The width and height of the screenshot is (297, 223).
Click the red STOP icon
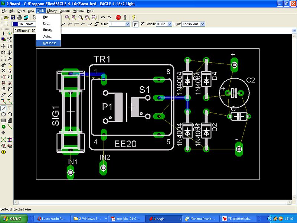point(118,17)
